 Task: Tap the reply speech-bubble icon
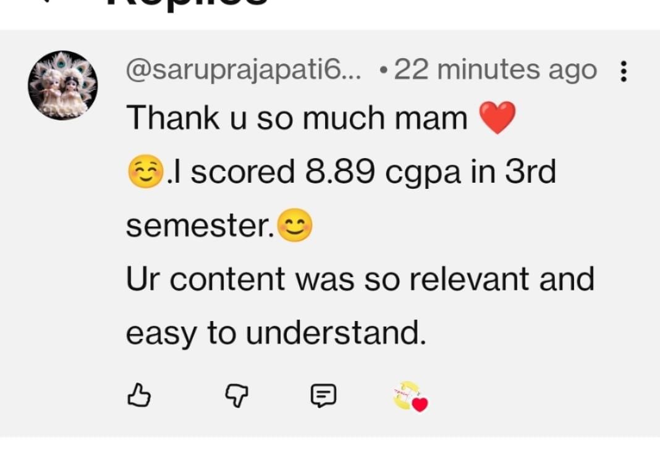tap(323, 396)
